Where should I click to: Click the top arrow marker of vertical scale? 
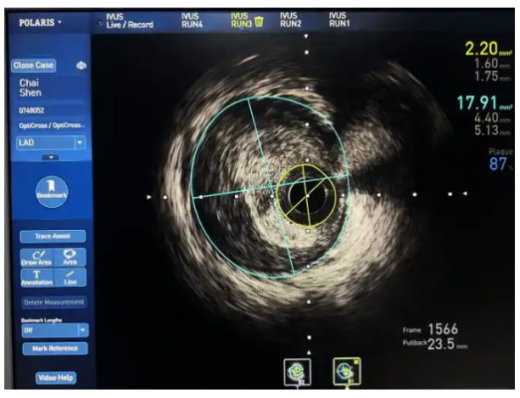click(x=306, y=36)
